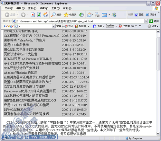
Task: Click inside the address bar field
Action: point(80,21)
